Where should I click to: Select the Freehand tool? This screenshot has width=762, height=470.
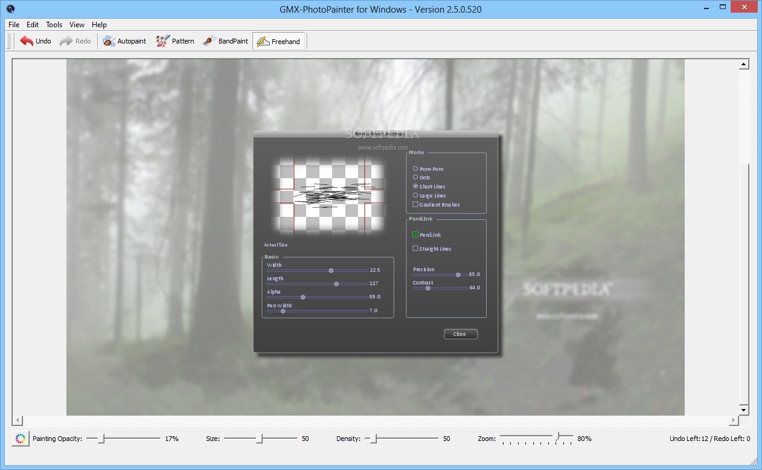point(278,41)
